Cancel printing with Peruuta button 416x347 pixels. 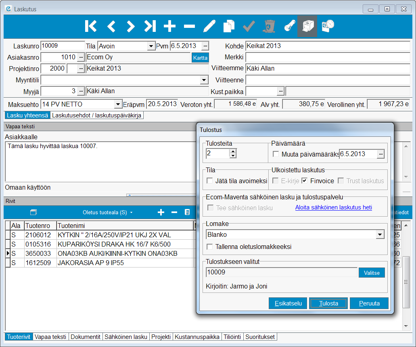[x=369, y=303]
